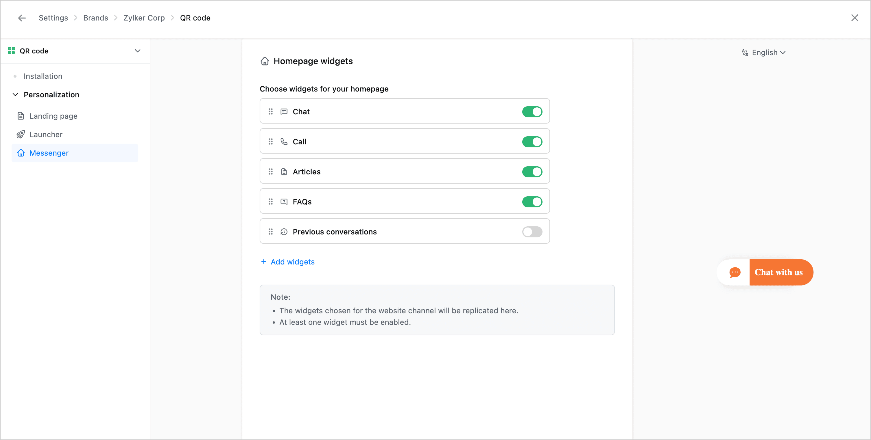Turn off the FAQs widget toggle
The height and width of the screenshot is (440, 871).
coord(532,202)
